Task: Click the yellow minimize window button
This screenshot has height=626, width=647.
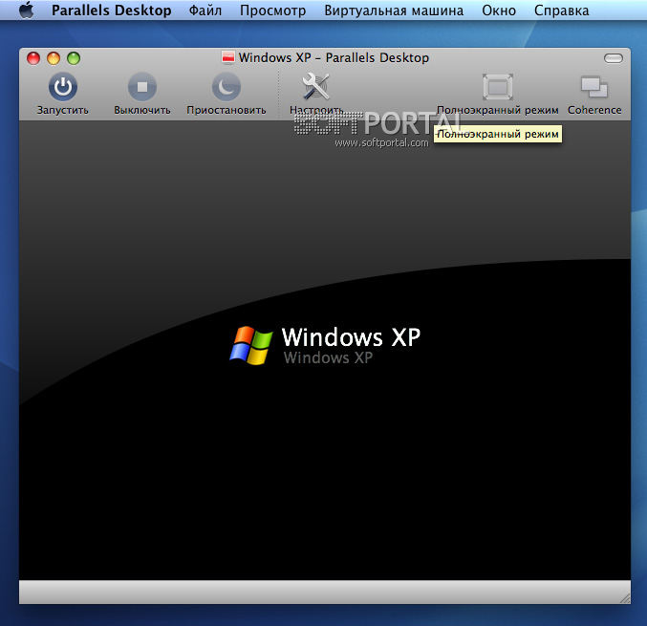Action: [x=54, y=58]
